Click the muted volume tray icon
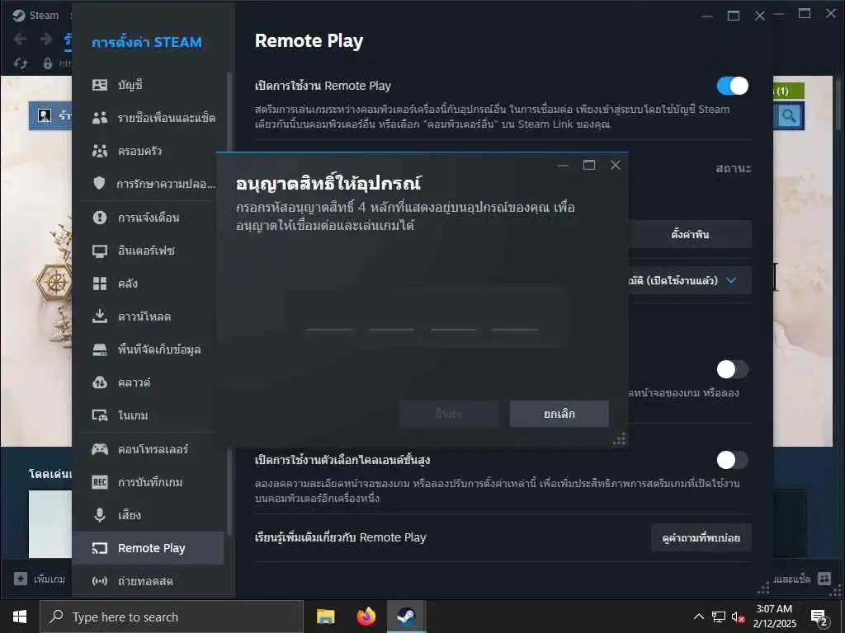This screenshot has height=633, width=845. 738,617
